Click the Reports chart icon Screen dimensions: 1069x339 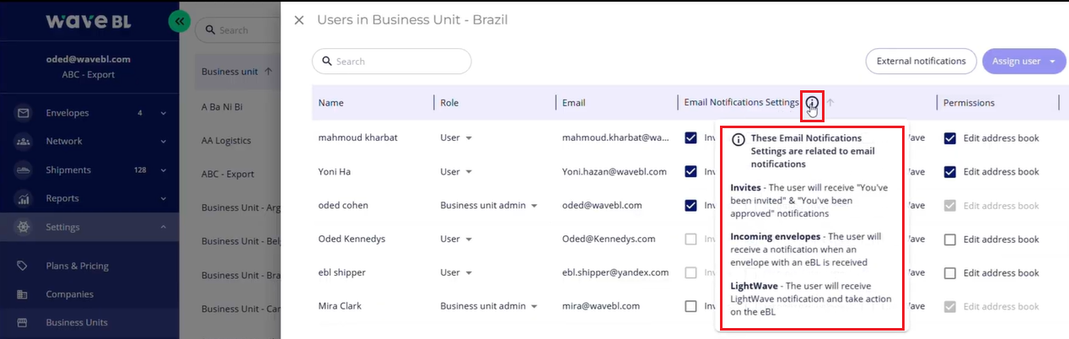[24, 199]
